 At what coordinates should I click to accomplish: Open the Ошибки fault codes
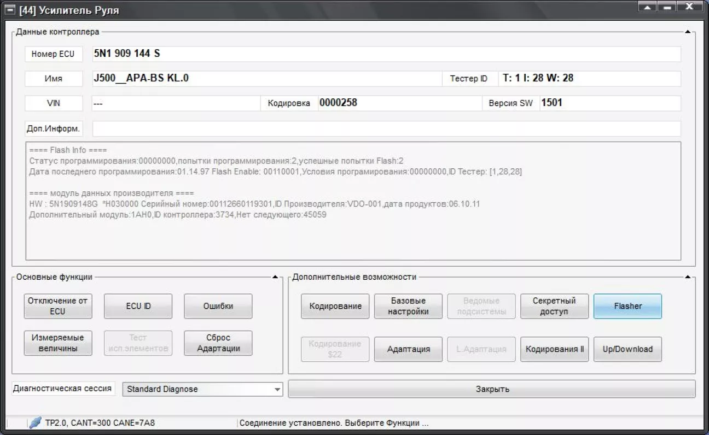click(218, 306)
